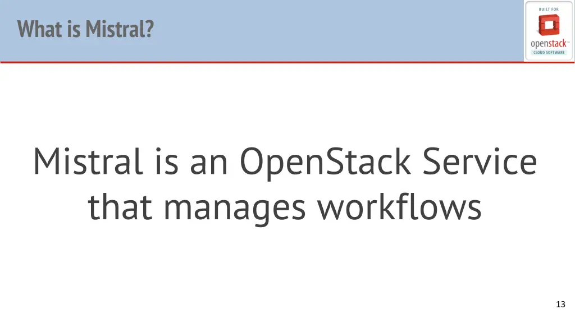Click the word 'is' in body sentence
Screen dimensions: 575x323
point(166,162)
